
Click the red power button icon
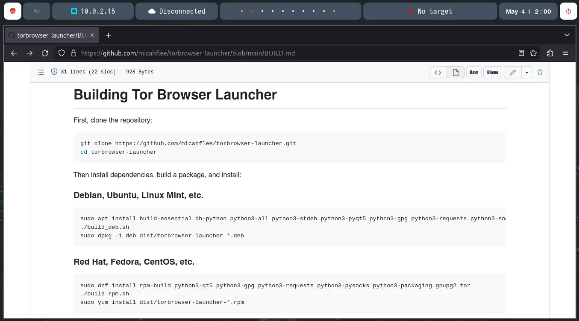click(x=568, y=12)
